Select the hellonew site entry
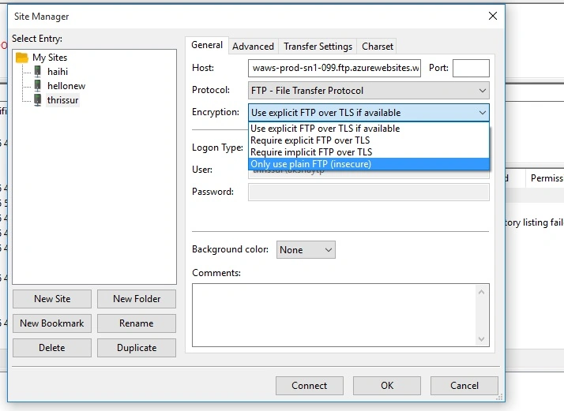The height and width of the screenshot is (411, 564). tap(66, 86)
